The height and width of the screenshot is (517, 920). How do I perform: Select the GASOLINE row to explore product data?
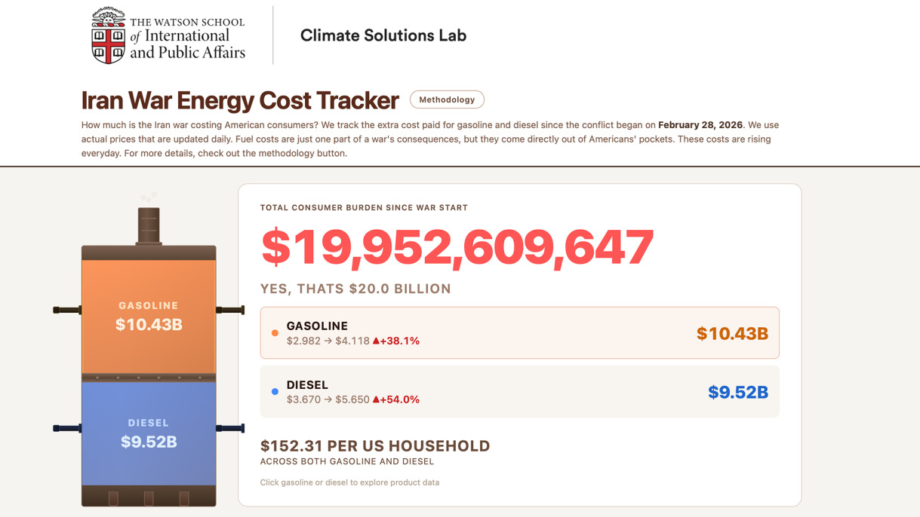519,332
